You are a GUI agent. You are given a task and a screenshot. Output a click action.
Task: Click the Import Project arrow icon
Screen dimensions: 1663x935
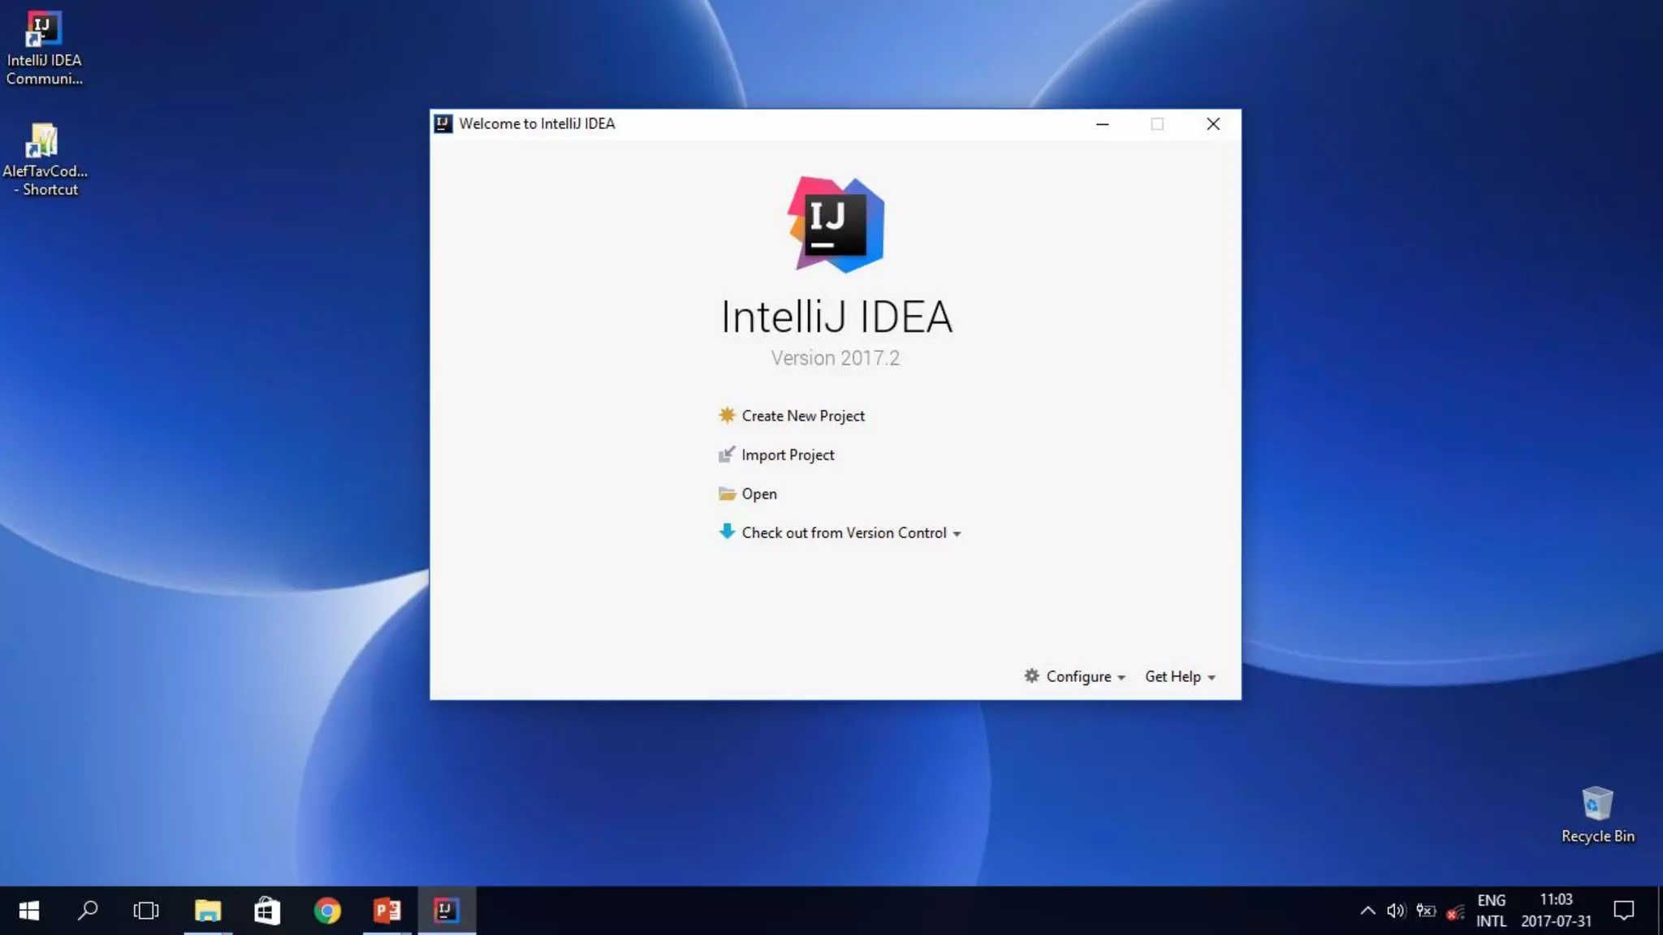(727, 454)
